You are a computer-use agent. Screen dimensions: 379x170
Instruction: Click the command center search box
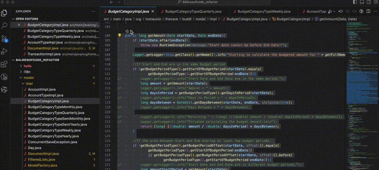(x=198, y=2)
